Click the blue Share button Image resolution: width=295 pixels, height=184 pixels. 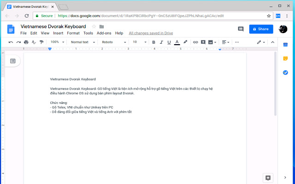pos(261,29)
